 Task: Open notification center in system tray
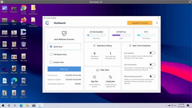pos(188,106)
